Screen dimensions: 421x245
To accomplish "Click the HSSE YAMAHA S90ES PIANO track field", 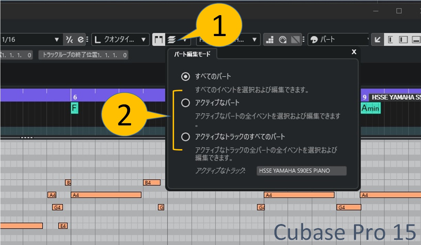I will pyautogui.click(x=301, y=171).
